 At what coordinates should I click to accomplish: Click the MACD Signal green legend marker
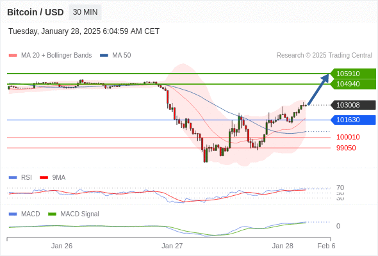[52, 214]
